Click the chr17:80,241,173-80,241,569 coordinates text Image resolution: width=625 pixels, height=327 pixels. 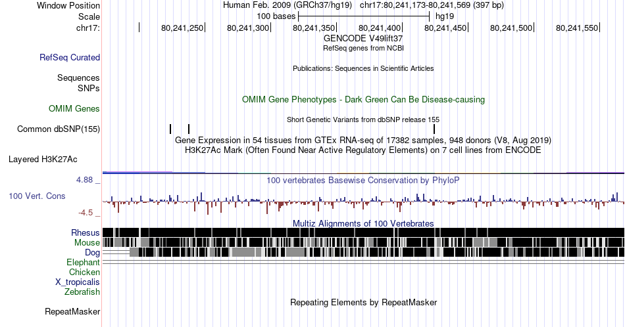pyautogui.click(x=432, y=5)
